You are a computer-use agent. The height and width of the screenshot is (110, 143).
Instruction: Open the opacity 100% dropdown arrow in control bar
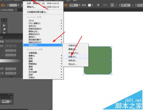[80, 5]
